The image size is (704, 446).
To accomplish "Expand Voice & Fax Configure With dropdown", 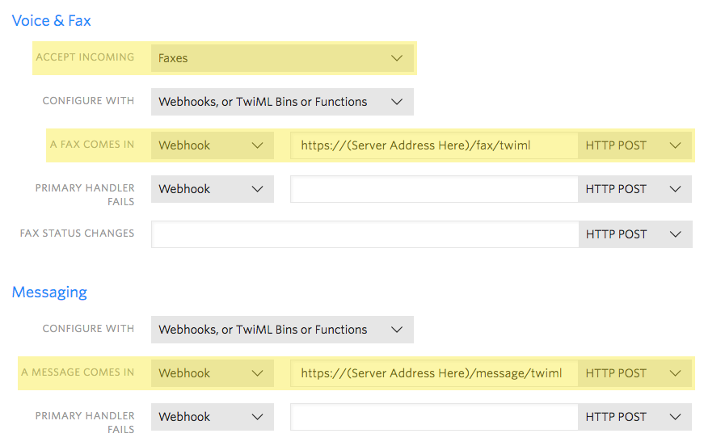I will coord(281,102).
